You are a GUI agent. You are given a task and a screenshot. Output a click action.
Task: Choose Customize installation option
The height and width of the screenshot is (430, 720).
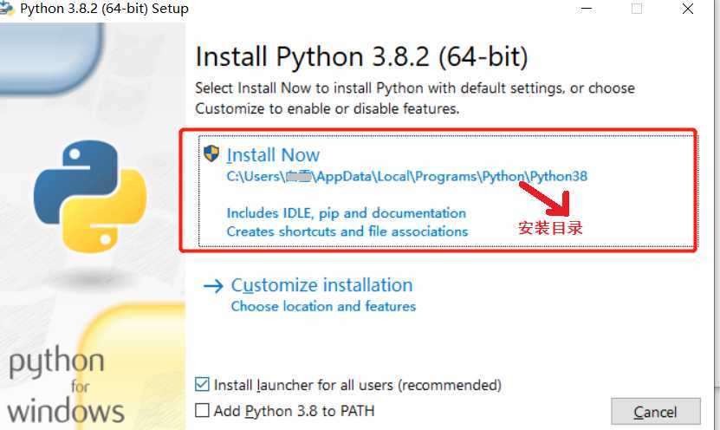pyautogui.click(x=322, y=285)
